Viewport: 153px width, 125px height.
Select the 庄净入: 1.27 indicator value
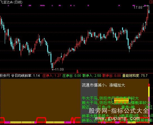pos(52,76)
